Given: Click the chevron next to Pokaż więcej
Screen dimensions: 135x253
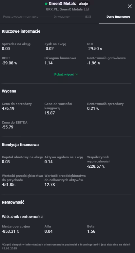Looking at the screenshot, I should tap(77, 75).
